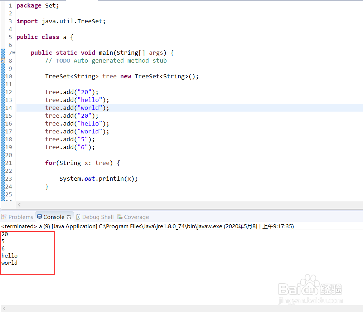Viewport: 363px width, 313px height.
Task: Click the Console monitor icon
Action: [x=40, y=216]
